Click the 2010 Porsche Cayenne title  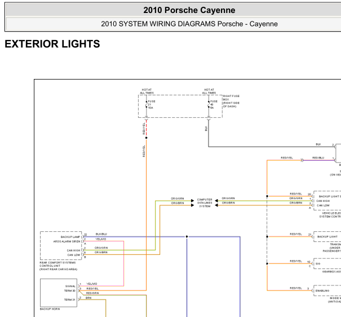(189, 10)
